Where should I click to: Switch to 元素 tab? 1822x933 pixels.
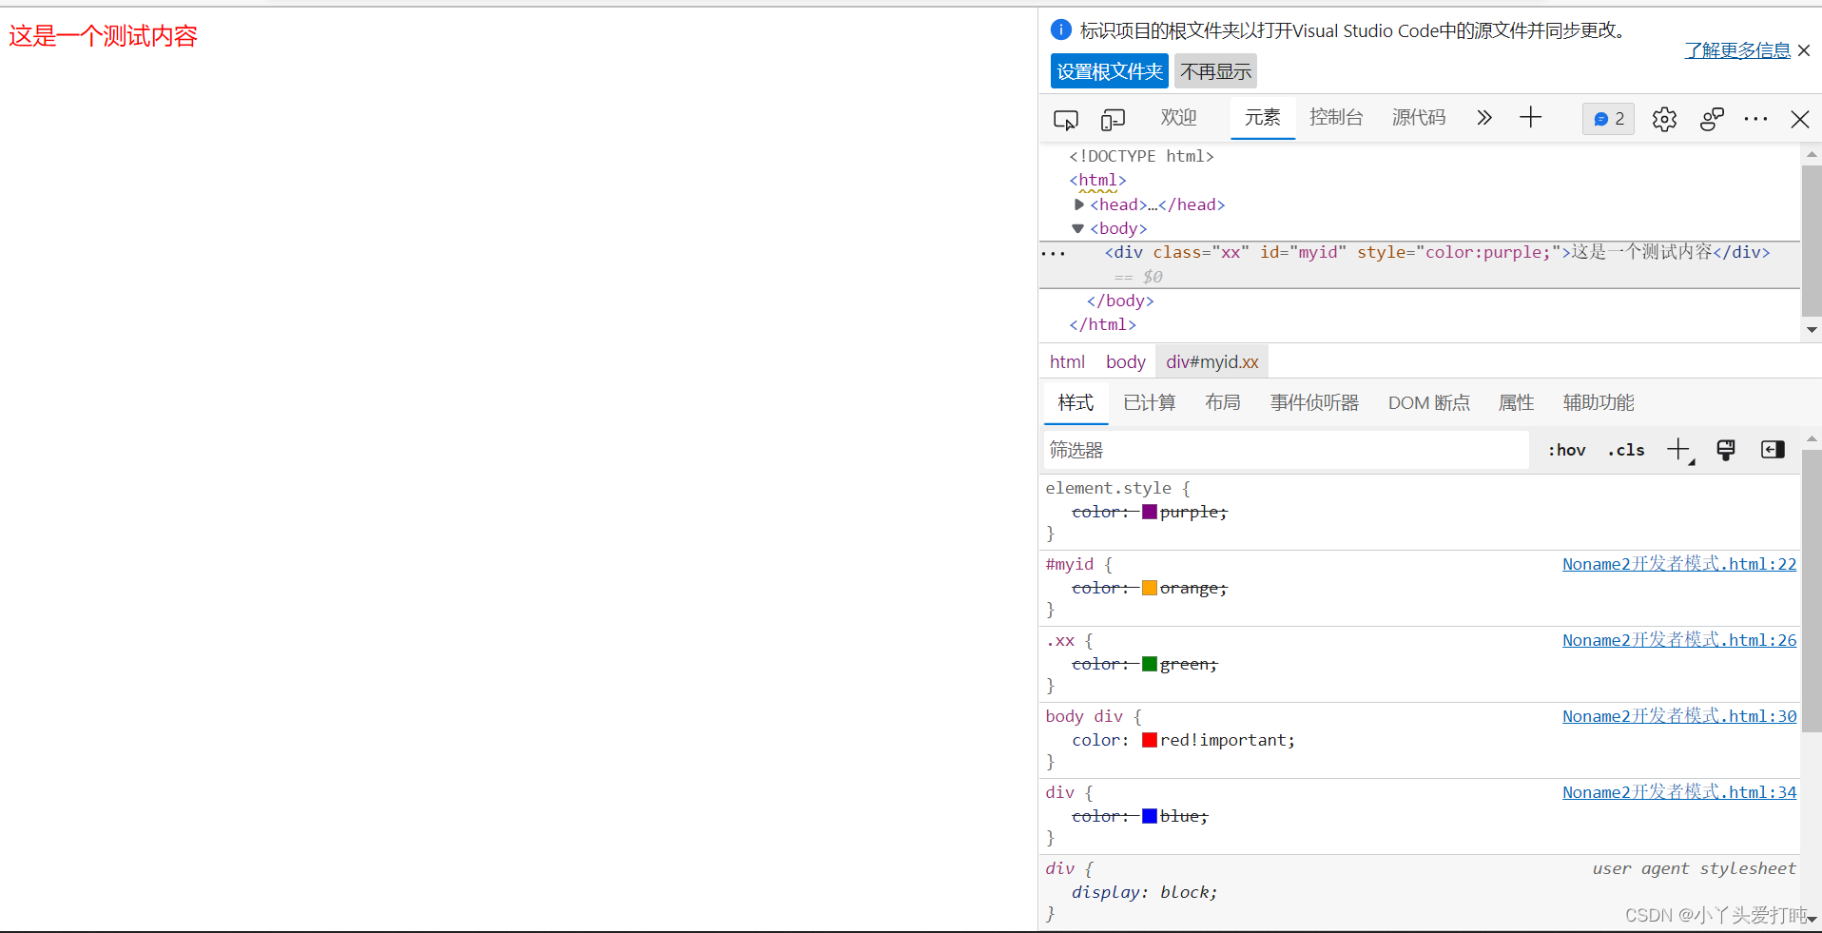point(1263,117)
